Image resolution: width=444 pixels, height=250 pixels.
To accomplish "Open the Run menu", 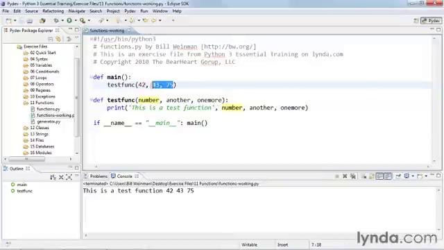I will pyautogui.click(x=144, y=11).
